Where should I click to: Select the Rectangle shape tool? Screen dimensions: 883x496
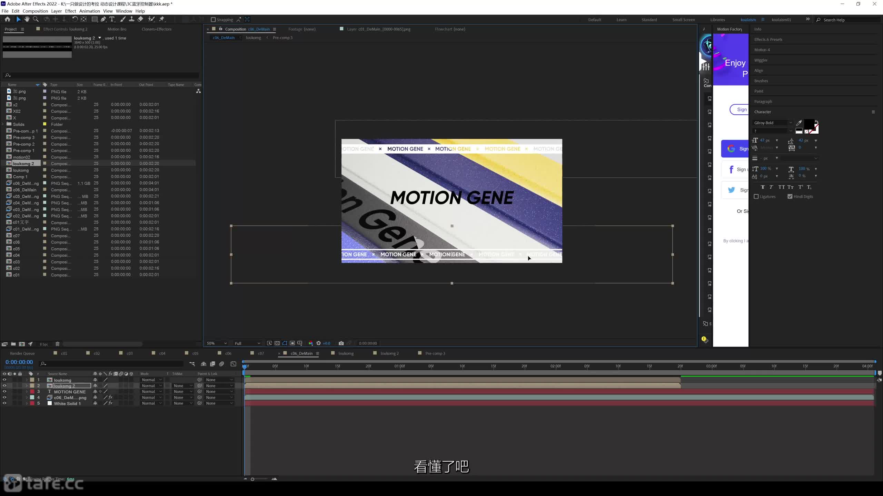click(94, 19)
